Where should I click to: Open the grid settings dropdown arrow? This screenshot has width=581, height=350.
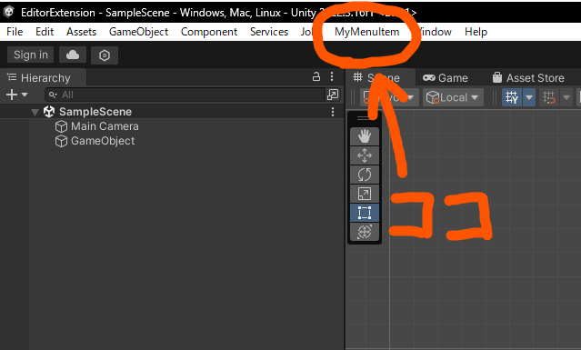click(529, 98)
